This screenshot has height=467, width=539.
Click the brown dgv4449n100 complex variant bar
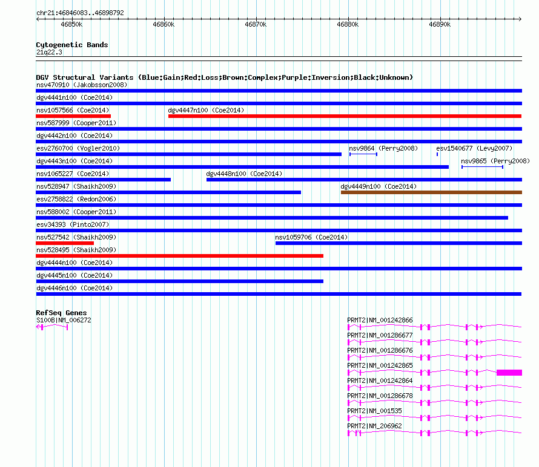(431, 192)
